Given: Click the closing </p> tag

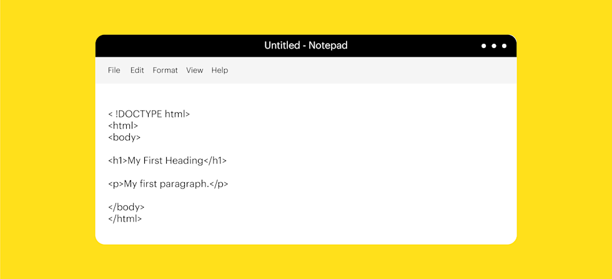Looking at the screenshot, I should (x=219, y=184).
